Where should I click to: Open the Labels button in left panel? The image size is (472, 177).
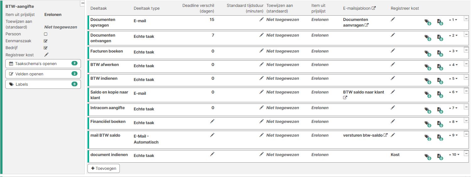pos(43,84)
